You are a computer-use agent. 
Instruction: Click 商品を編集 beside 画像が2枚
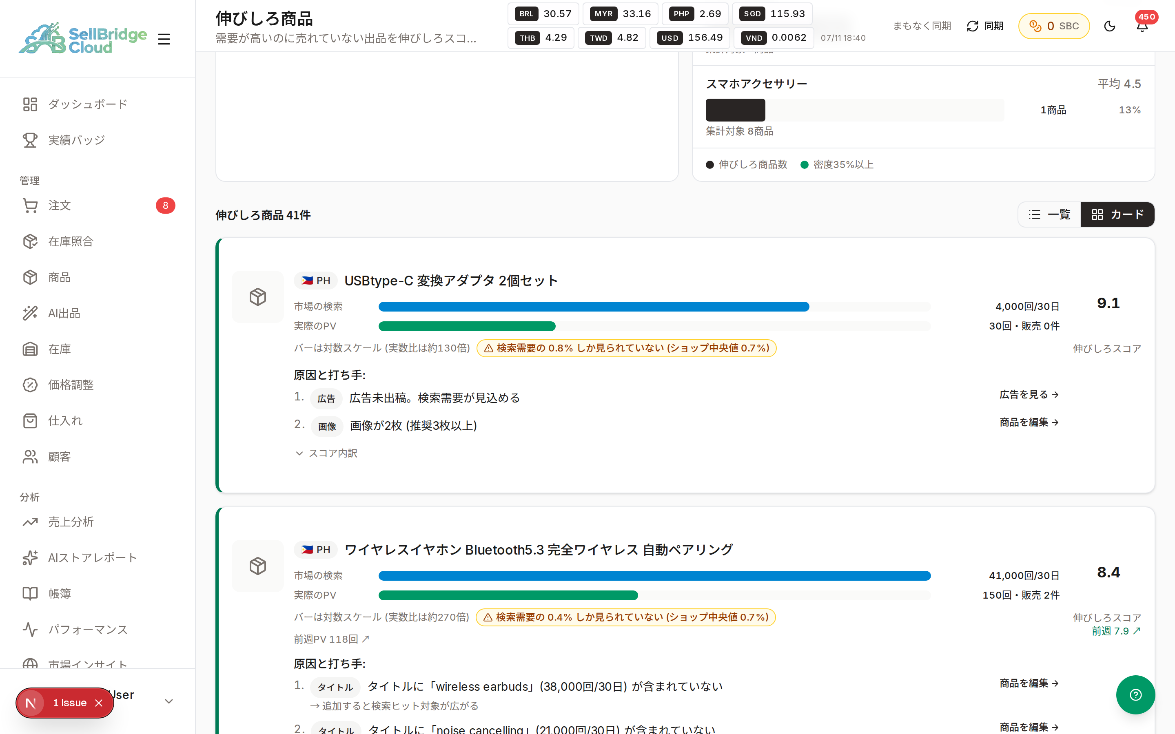click(x=1029, y=422)
